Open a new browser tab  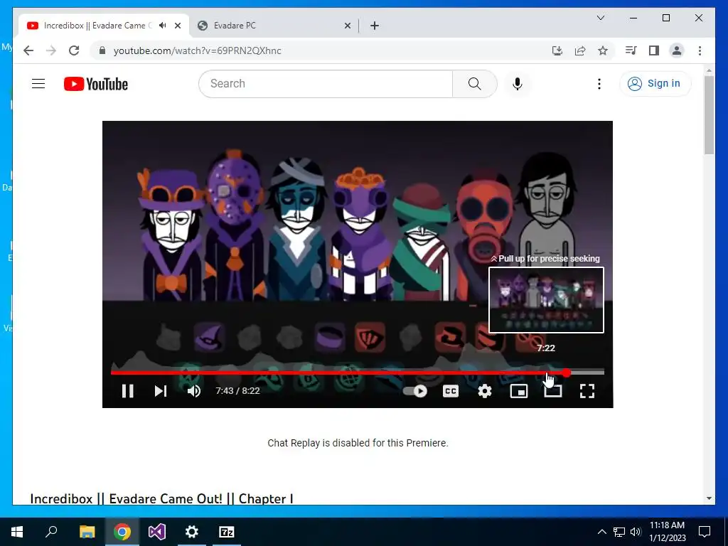tap(375, 26)
